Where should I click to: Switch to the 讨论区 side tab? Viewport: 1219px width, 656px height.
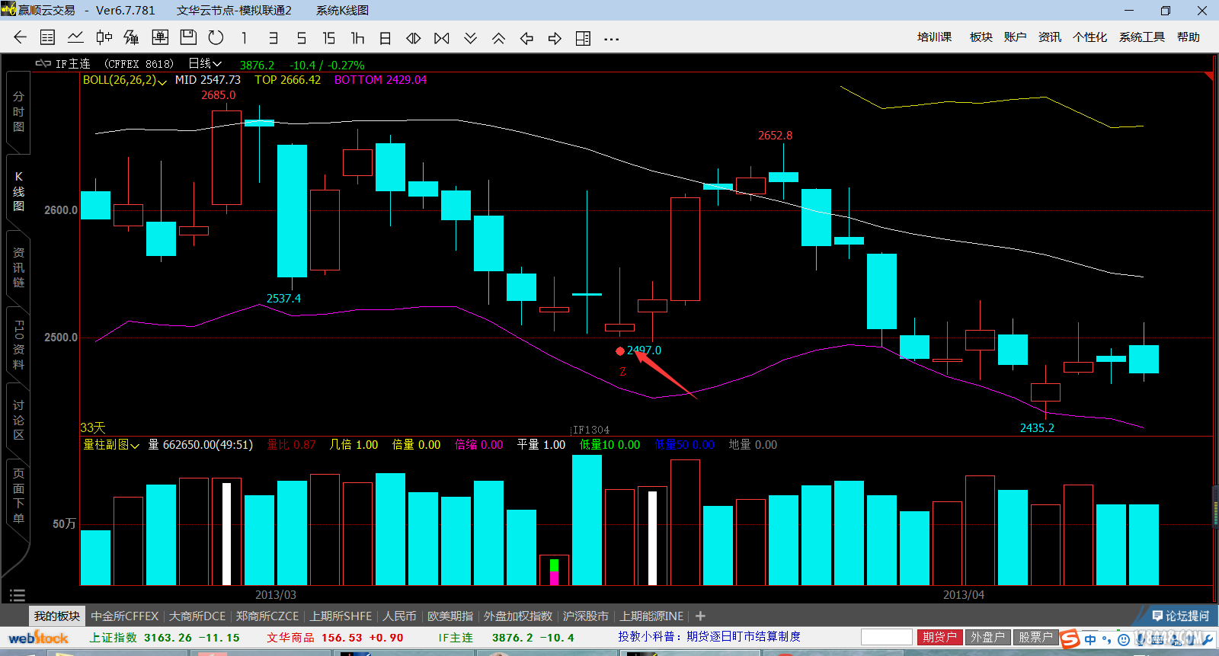coord(18,420)
